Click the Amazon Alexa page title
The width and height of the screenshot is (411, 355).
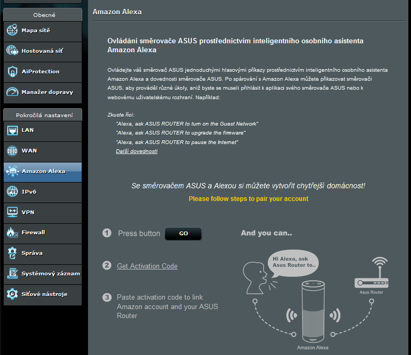(x=117, y=12)
